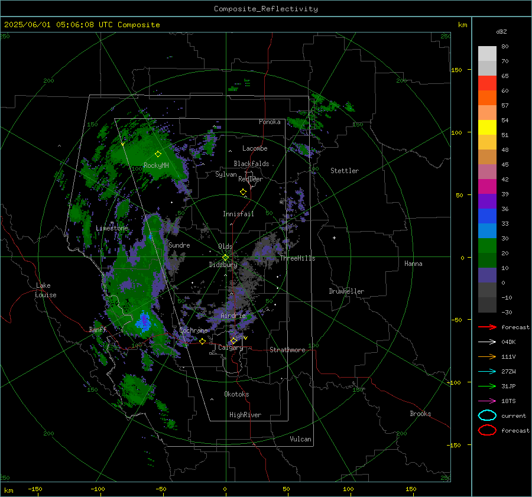This screenshot has width=532, height=497.
Task: Click the yellow diamond marker above Calgary
Action: 233,340
